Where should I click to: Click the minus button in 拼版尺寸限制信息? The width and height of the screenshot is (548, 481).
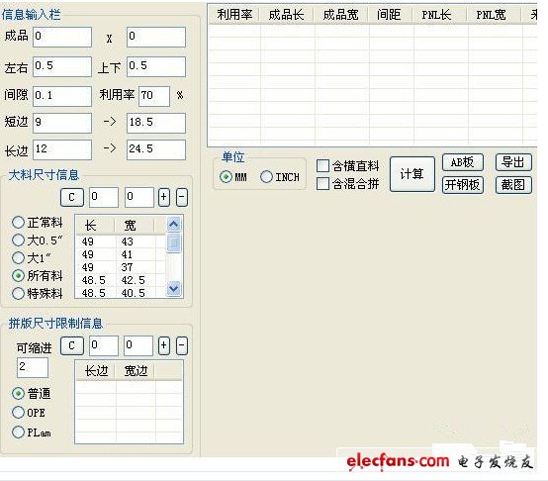[x=181, y=346]
